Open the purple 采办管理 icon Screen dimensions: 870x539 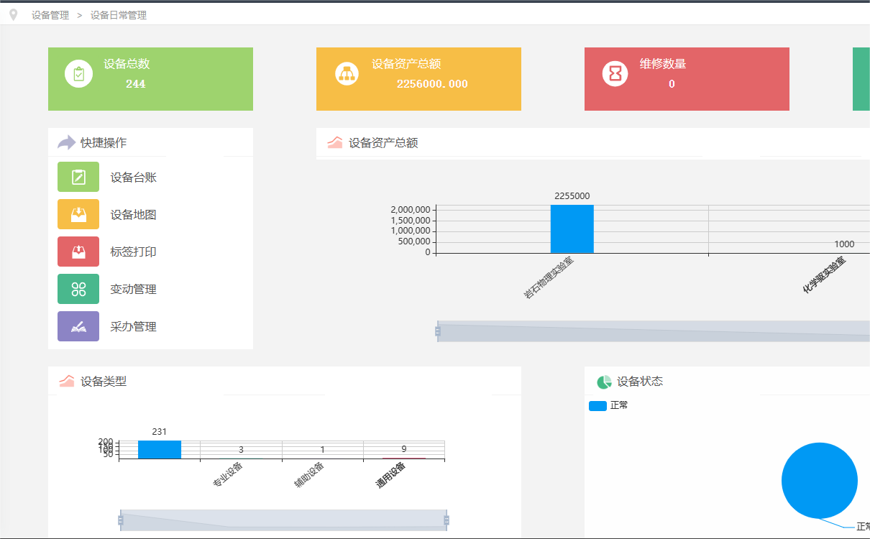click(78, 326)
